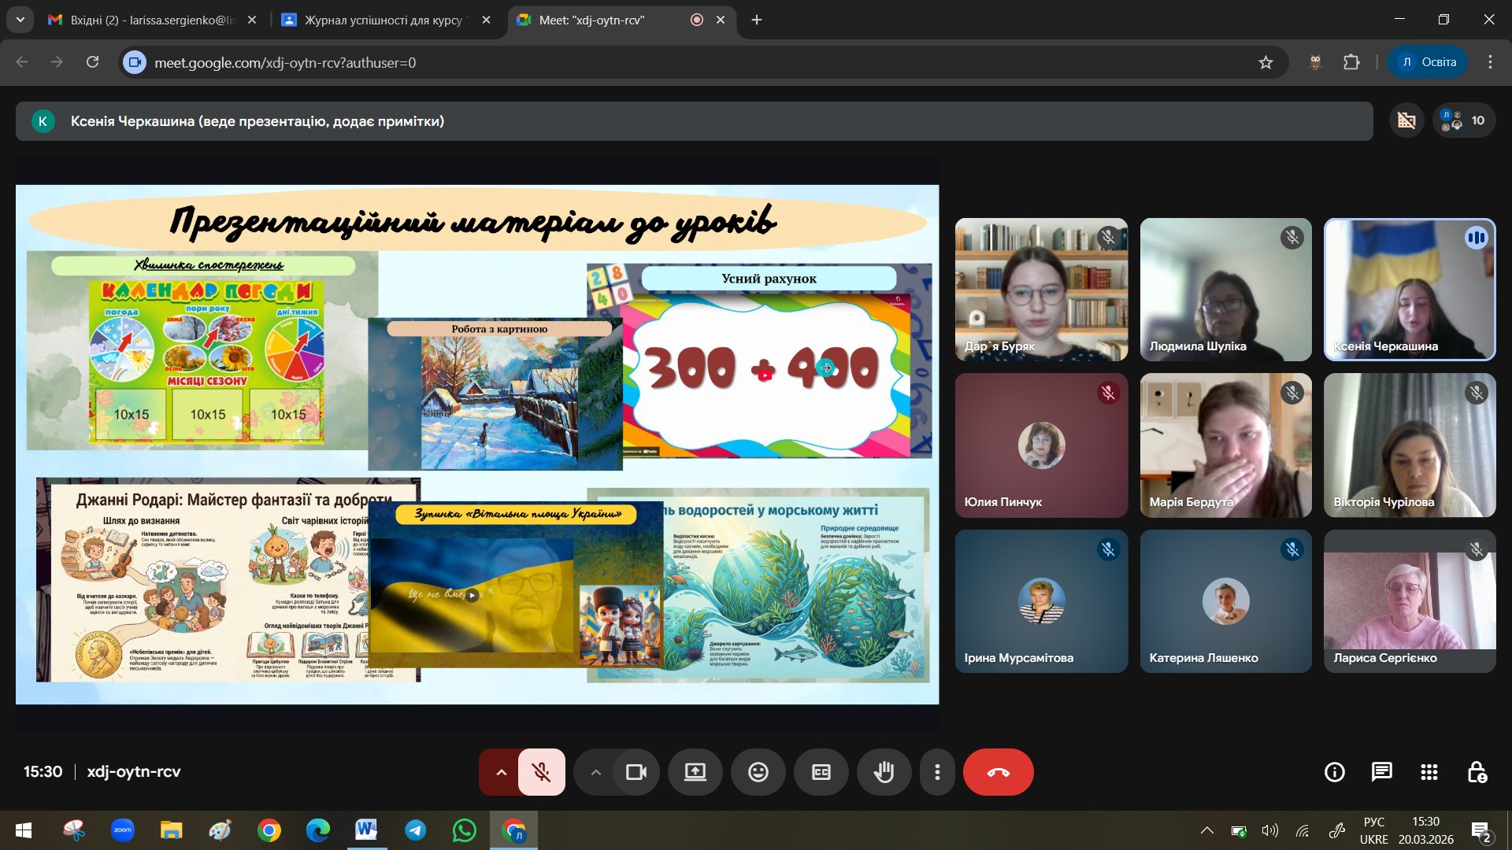Click the Освіта profile button
Screen dimensions: 1512x850
pos(1428,62)
